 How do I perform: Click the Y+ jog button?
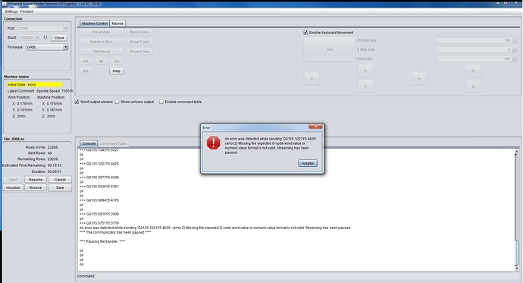tap(365, 71)
